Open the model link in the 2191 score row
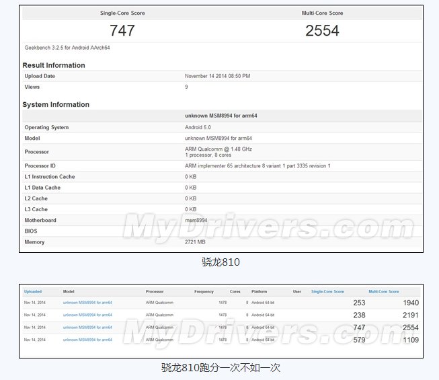Screen dimensions: 439x380 click(x=87, y=315)
